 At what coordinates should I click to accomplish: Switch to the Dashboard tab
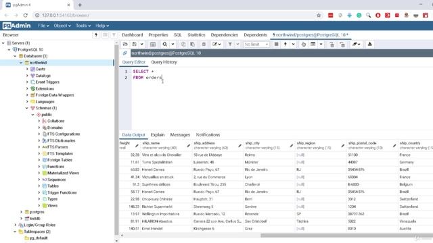click(133, 34)
